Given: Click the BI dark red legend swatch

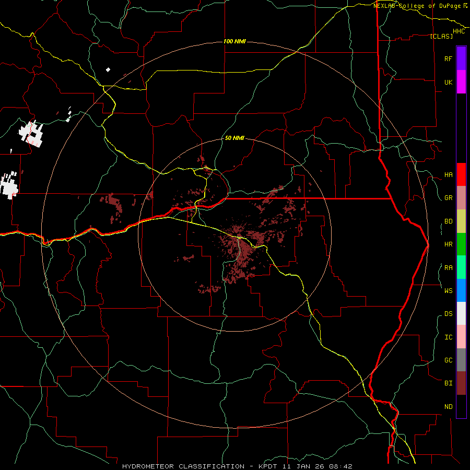Looking at the screenshot, I should (x=461, y=383).
